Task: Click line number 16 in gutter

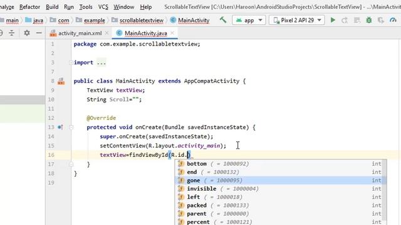Action: (51, 155)
